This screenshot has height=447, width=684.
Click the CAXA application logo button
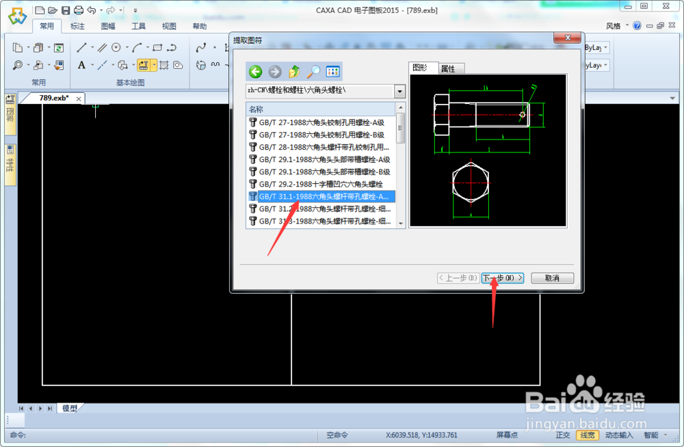tap(18, 16)
